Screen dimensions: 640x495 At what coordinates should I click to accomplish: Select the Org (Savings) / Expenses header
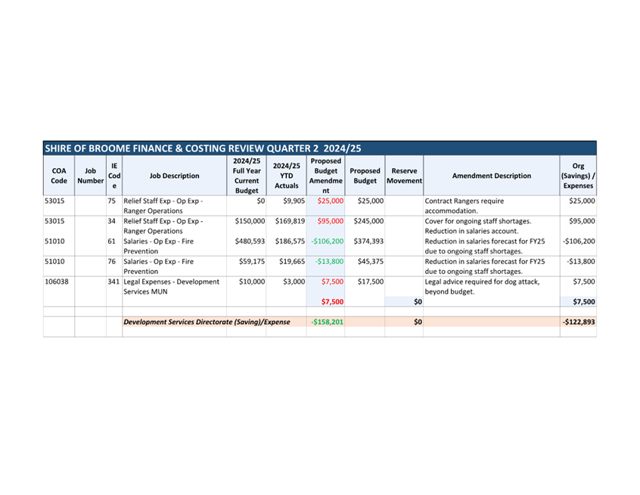(578, 176)
